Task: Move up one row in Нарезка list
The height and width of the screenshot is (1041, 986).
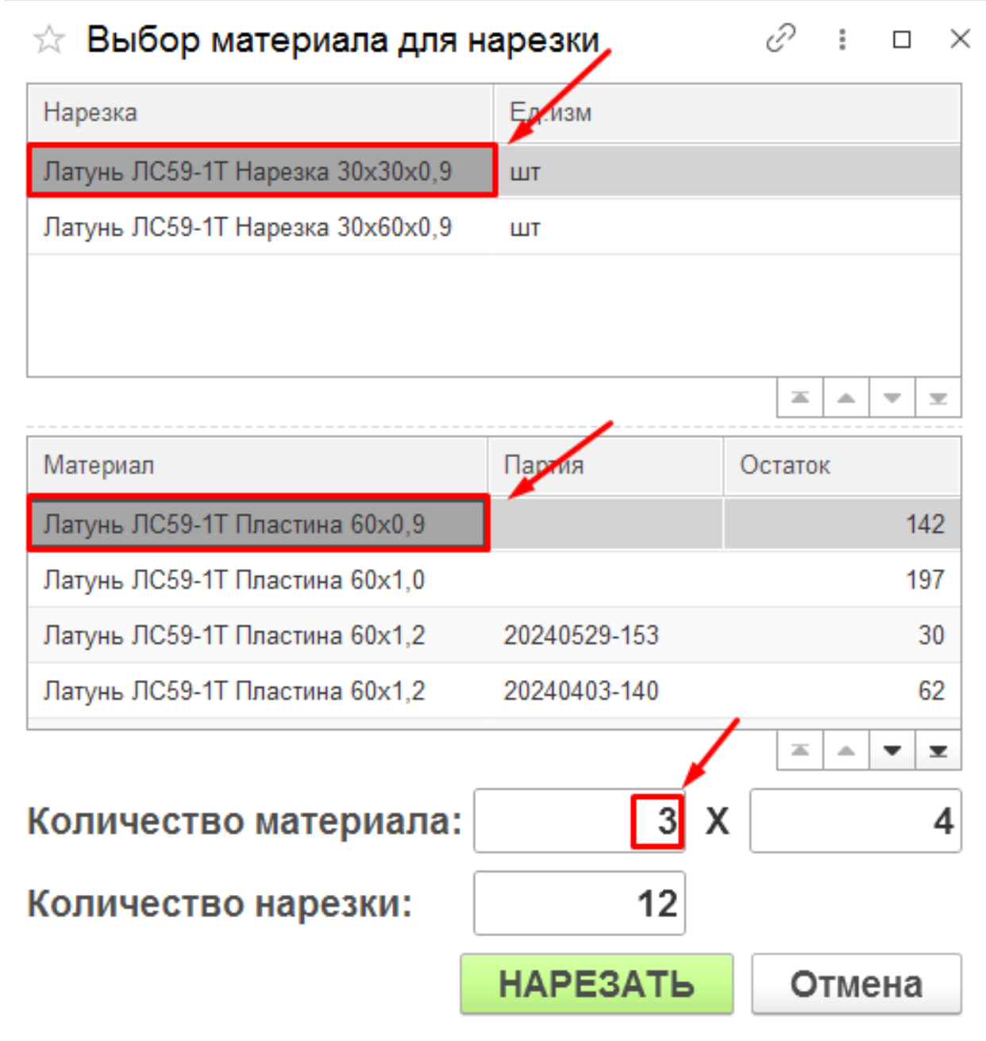Action: [x=846, y=398]
